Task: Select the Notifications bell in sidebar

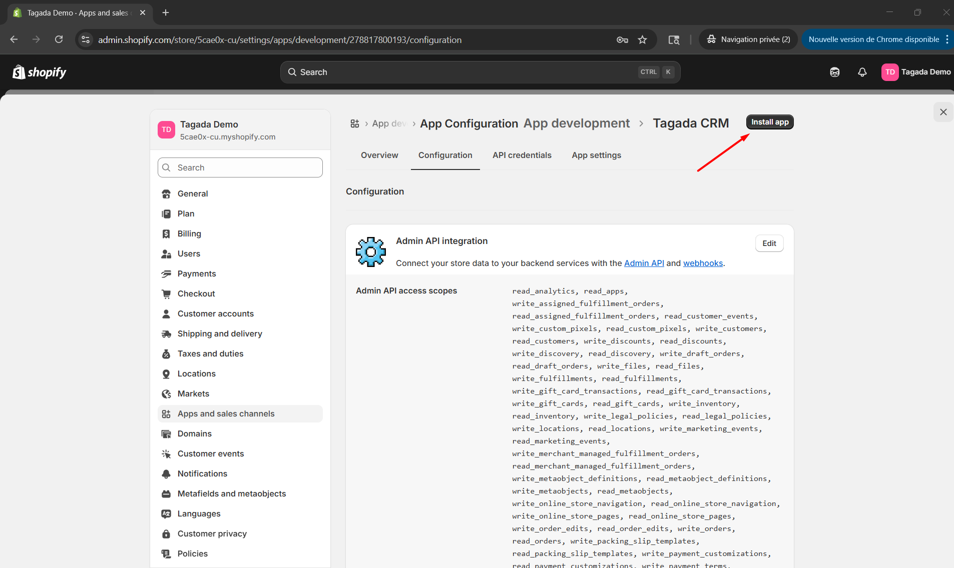Action: 166,474
